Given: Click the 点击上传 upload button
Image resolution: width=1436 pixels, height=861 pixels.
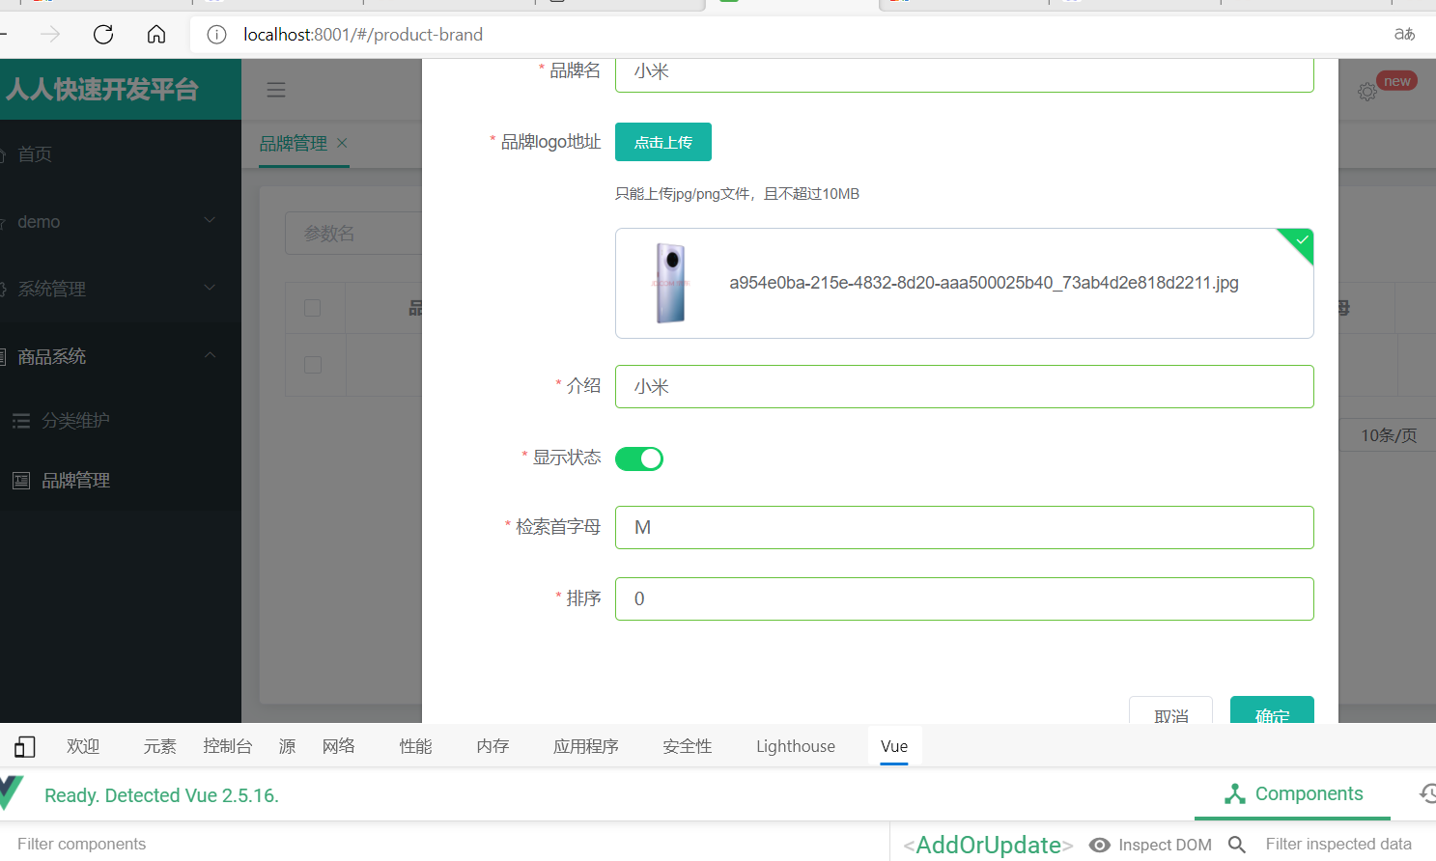Looking at the screenshot, I should pyautogui.click(x=663, y=142).
